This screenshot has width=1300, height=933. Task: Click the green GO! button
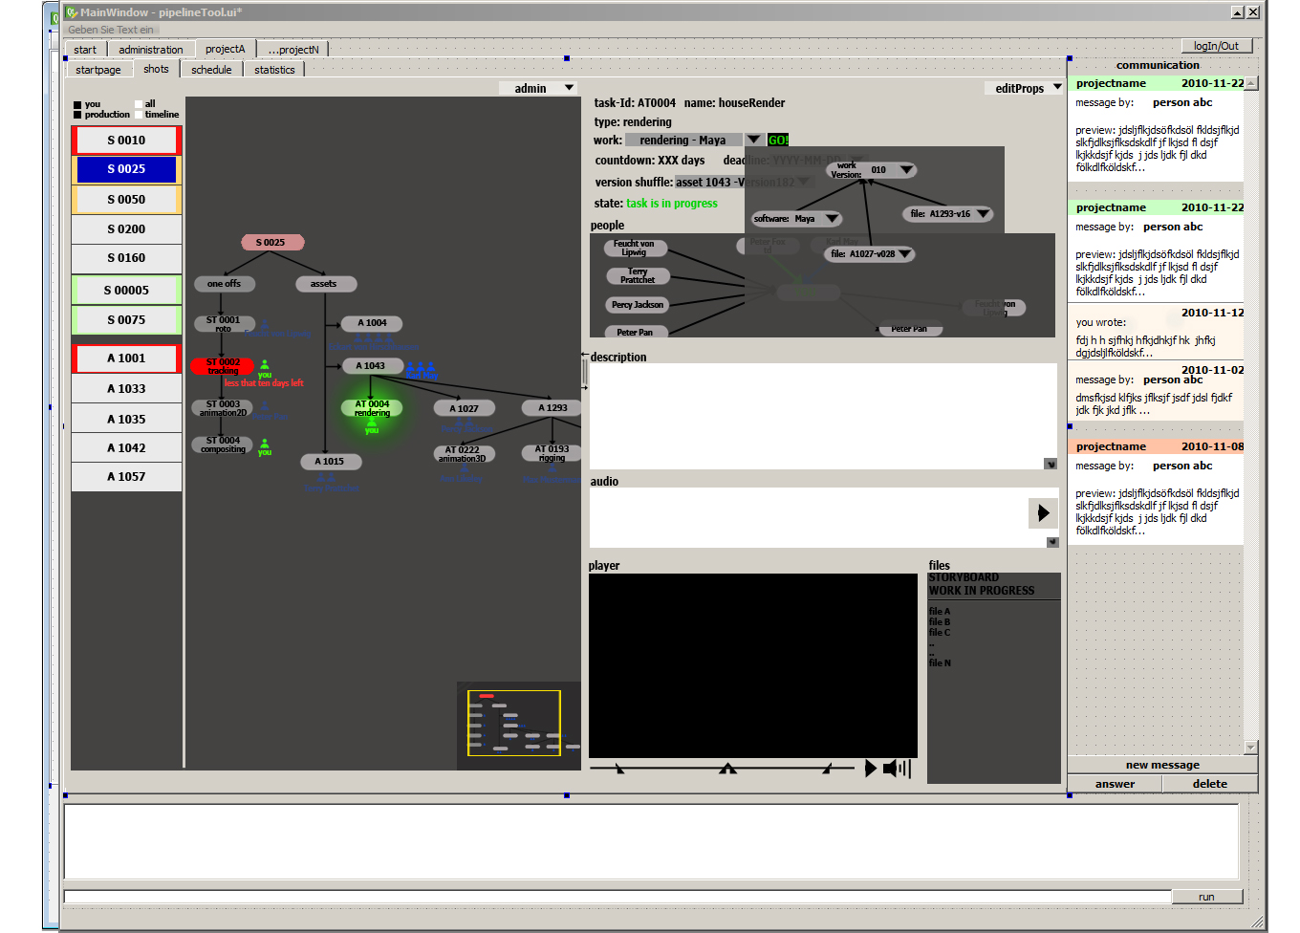pyautogui.click(x=778, y=141)
